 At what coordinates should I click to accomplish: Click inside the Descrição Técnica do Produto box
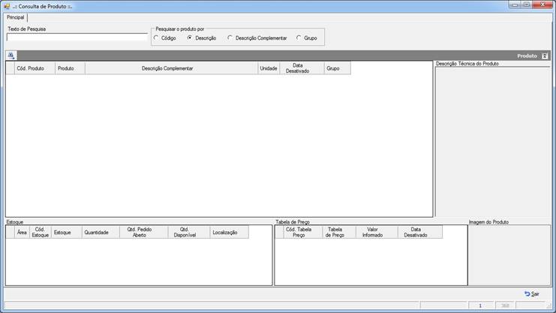[492, 142]
